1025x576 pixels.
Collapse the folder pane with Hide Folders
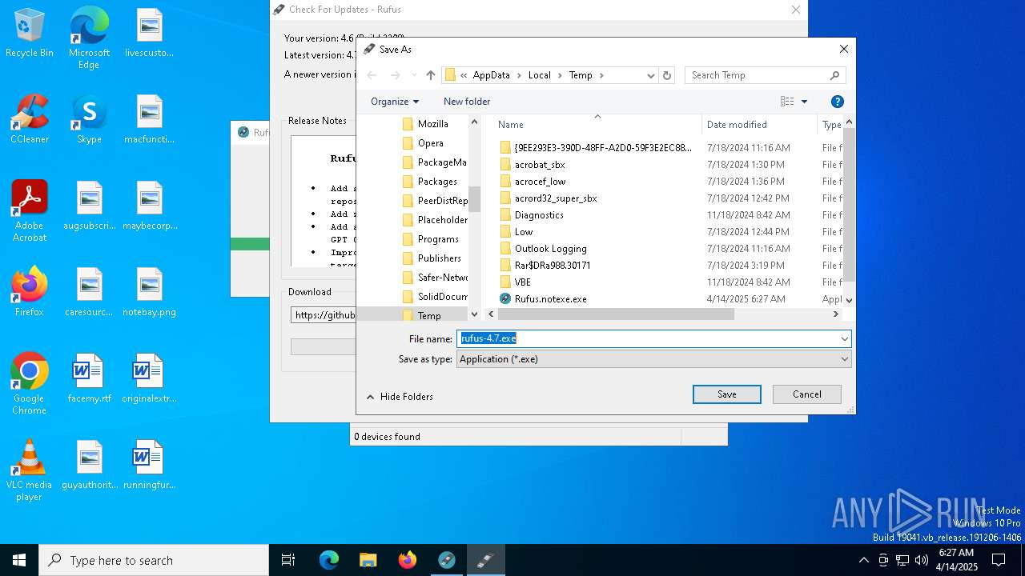click(x=399, y=397)
